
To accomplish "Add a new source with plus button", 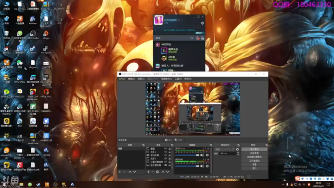I will point(148,172).
